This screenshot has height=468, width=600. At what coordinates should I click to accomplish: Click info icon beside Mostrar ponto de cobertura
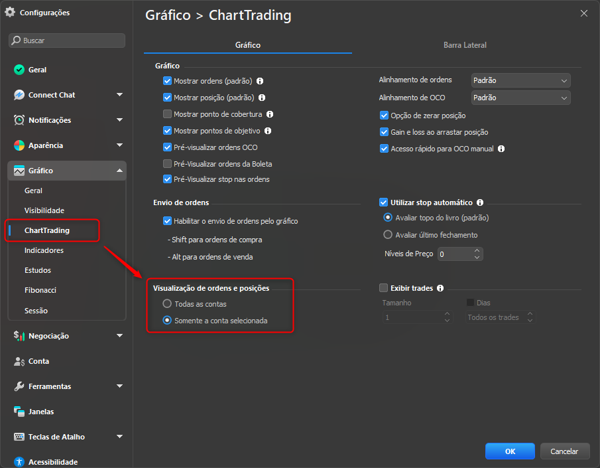270,114
